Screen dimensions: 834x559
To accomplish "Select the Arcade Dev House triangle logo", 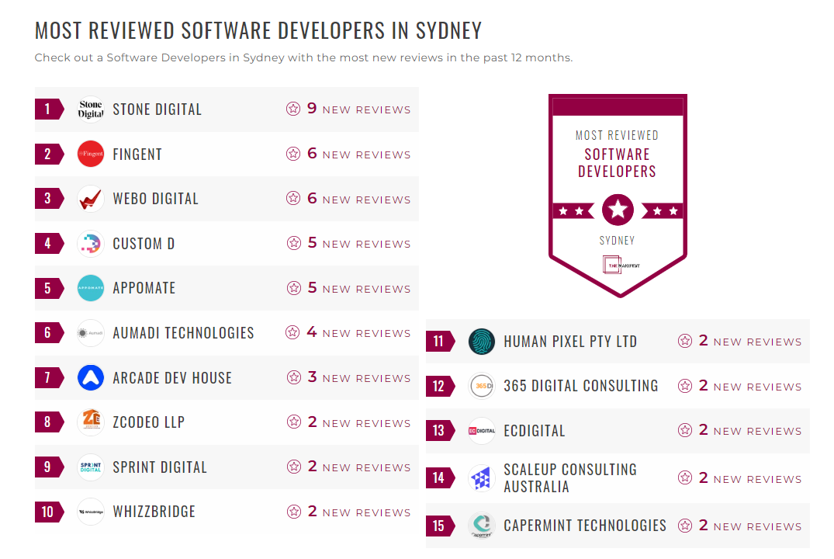I will click(x=91, y=377).
